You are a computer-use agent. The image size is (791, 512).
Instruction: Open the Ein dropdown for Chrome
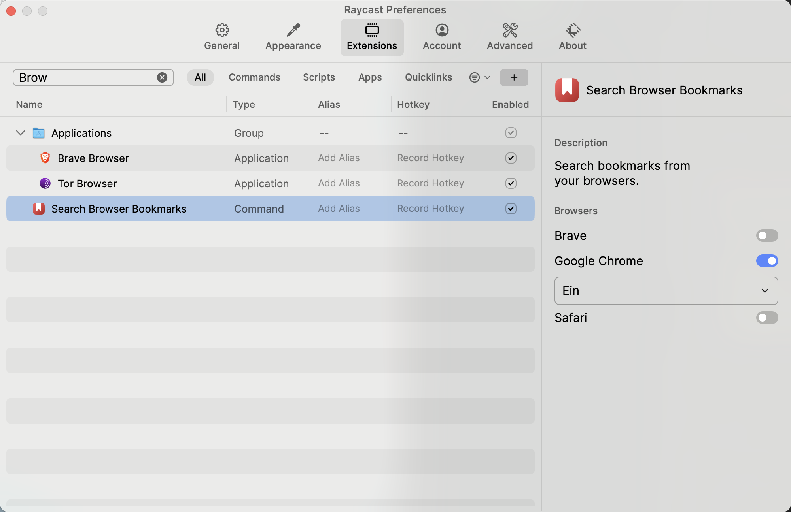click(x=666, y=291)
